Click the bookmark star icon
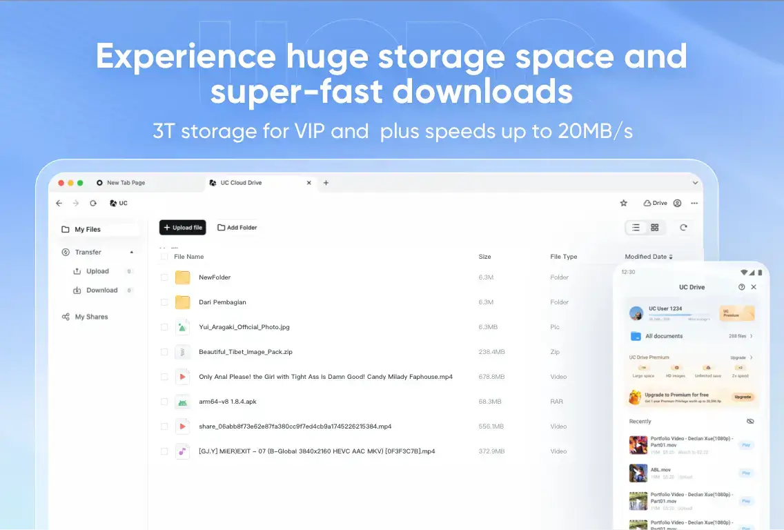This screenshot has width=784, height=530. 624,203
